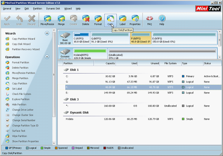This screenshot has height=156, width=223.
Task: Choose Set Label operation
Action: point(17,88)
